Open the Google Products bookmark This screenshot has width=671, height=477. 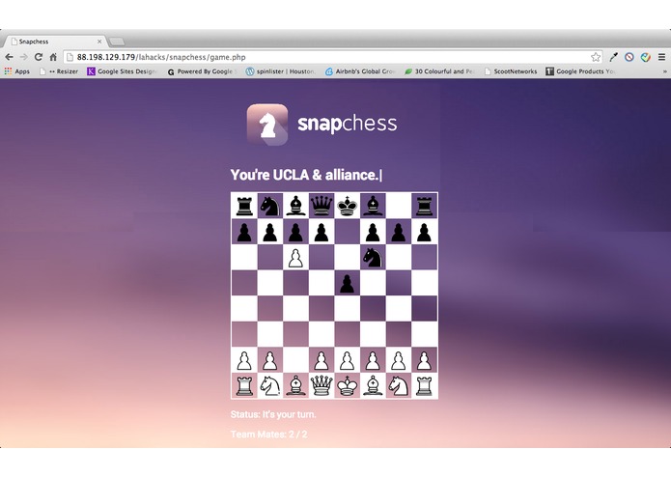point(580,71)
